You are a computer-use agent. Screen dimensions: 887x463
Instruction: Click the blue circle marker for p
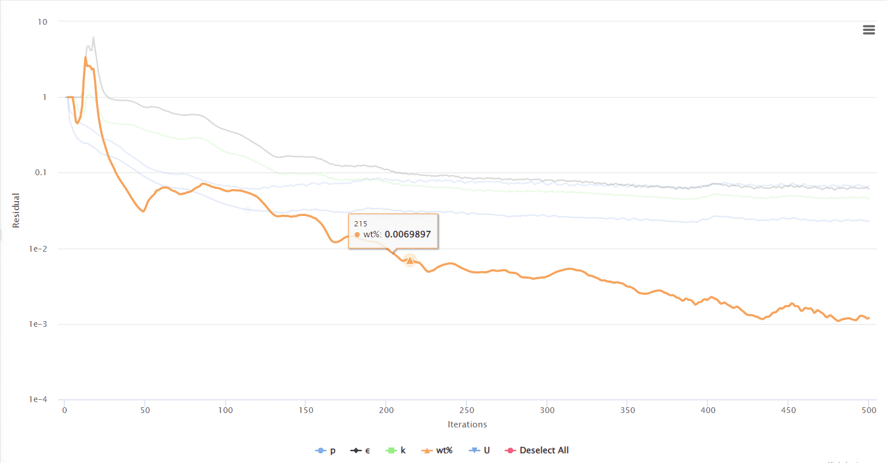coord(321,450)
